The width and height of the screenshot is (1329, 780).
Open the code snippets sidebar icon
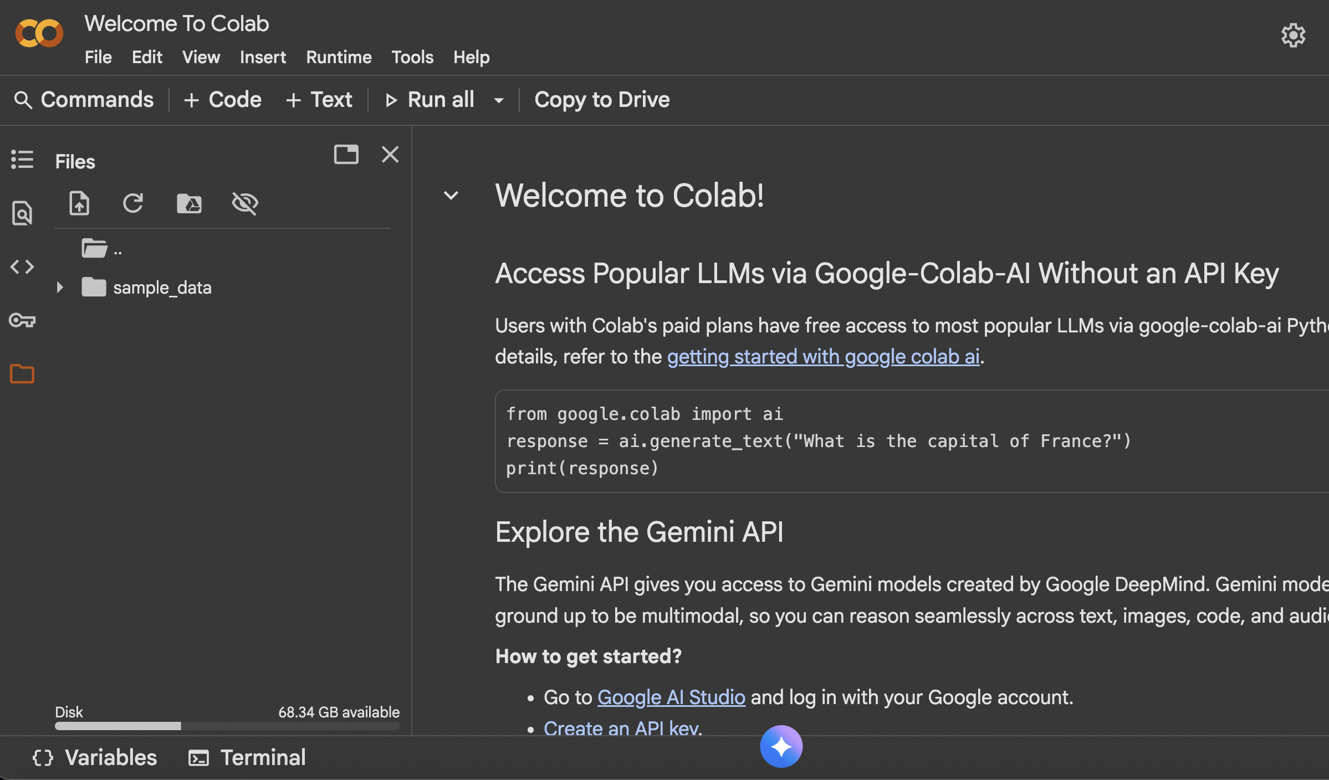click(22, 267)
